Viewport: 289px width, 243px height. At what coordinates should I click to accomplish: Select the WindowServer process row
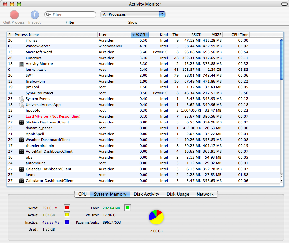coord(144,46)
